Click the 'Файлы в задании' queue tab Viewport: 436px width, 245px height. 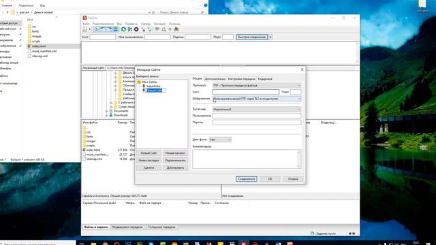coord(96,227)
